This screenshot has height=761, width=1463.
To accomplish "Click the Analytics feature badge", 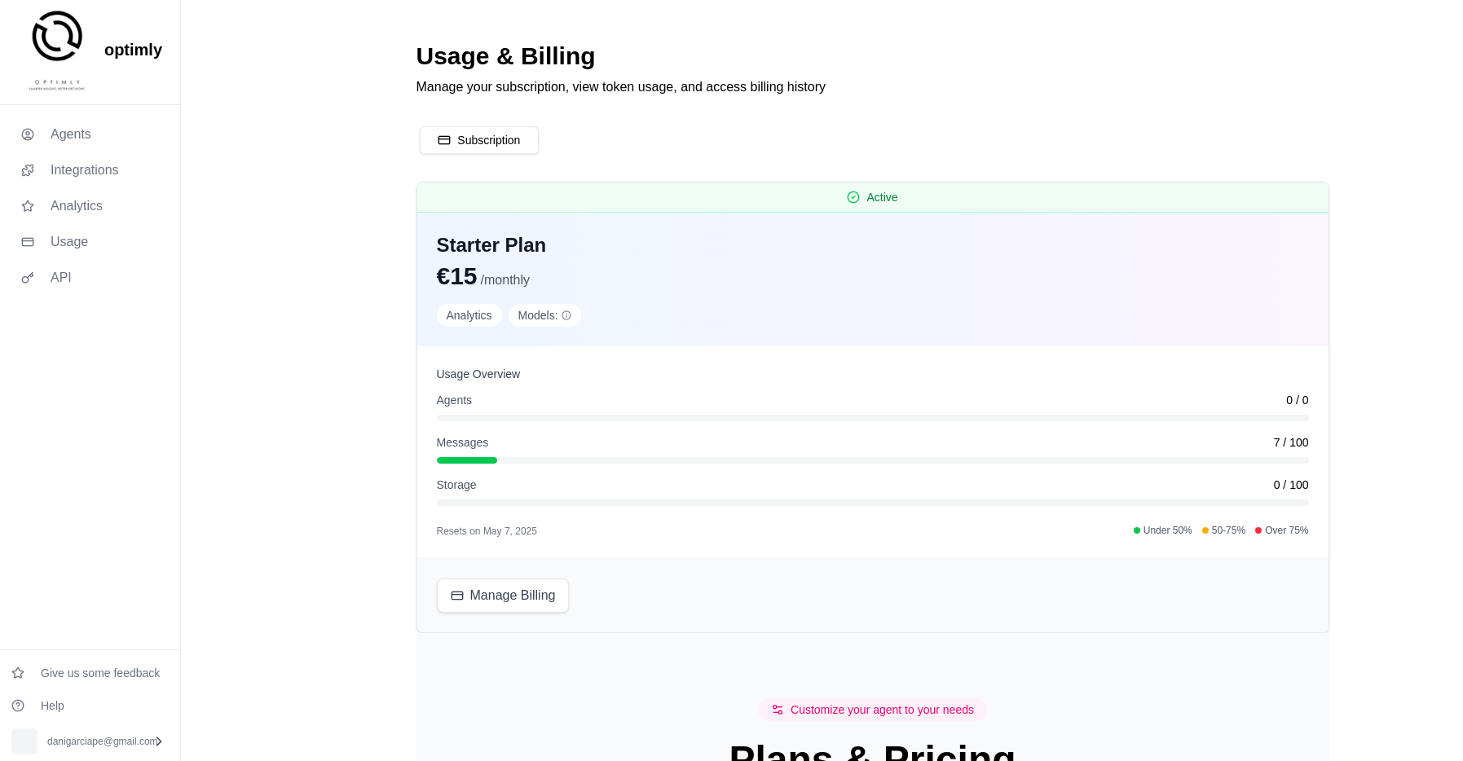I will [x=469, y=315].
